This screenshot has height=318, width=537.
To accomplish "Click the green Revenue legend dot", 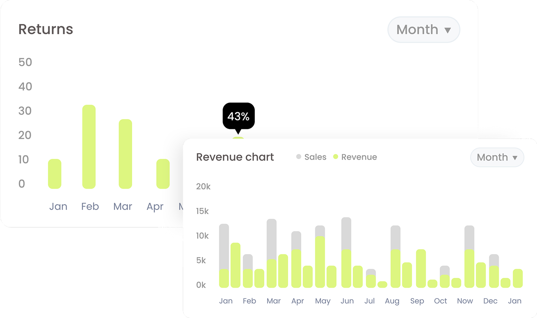I will click(x=335, y=157).
